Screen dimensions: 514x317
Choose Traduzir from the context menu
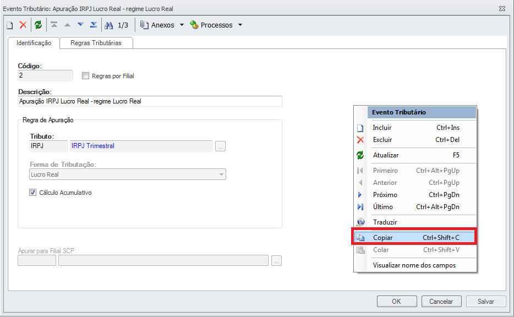(385, 222)
